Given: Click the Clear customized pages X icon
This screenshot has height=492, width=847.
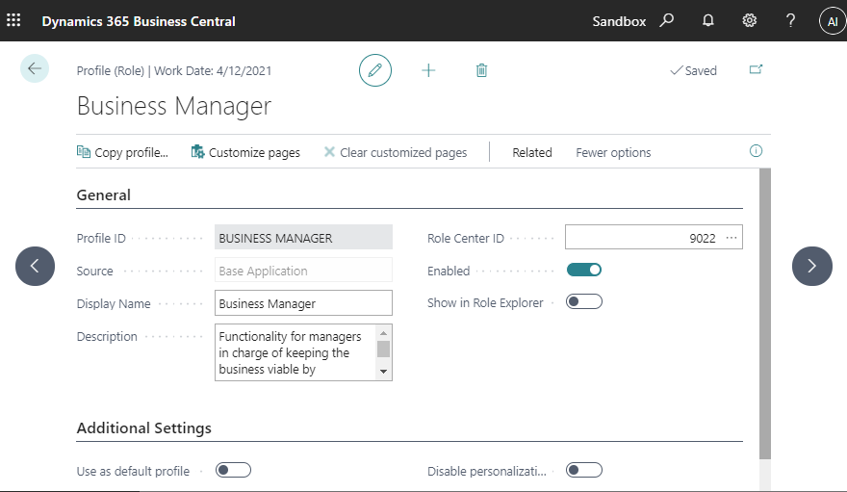Looking at the screenshot, I should pos(329,152).
